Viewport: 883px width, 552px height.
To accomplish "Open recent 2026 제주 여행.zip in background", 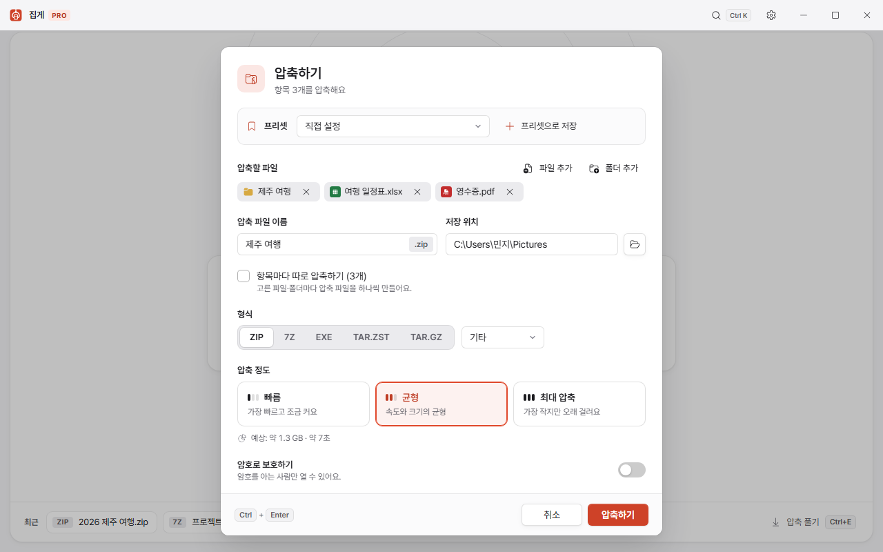I will tap(101, 522).
